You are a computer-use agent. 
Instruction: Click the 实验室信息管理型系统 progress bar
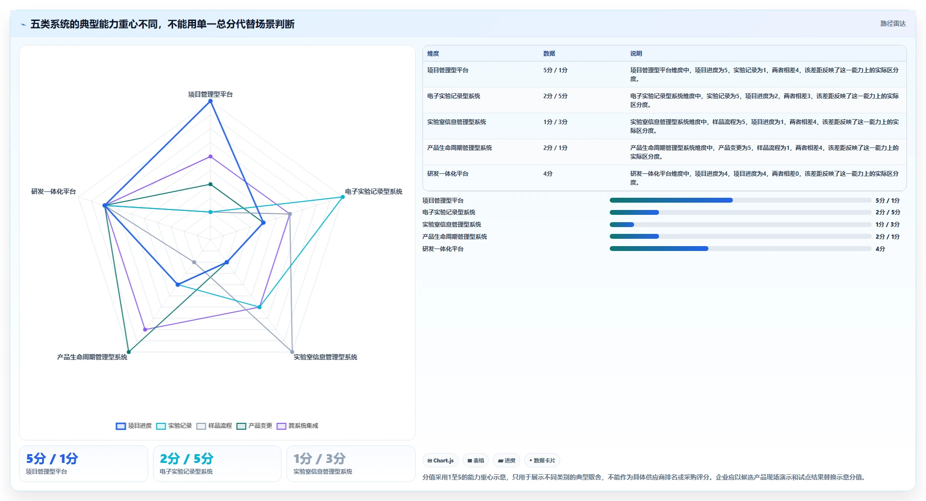click(x=740, y=225)
